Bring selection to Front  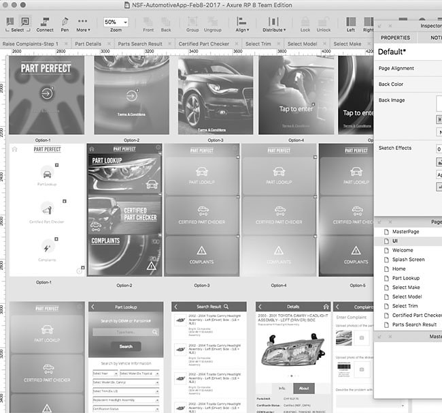click(148, 25)
